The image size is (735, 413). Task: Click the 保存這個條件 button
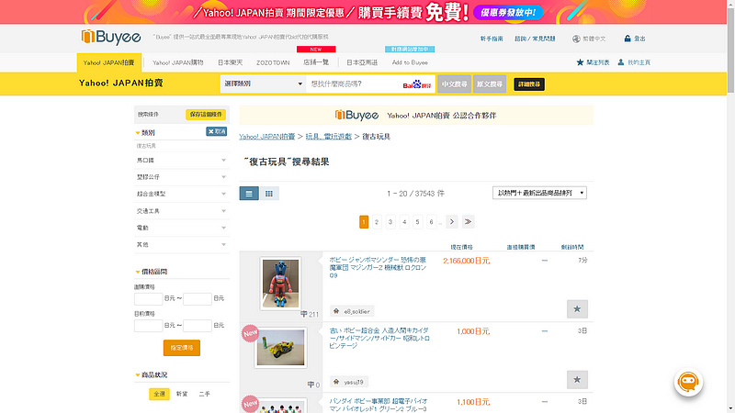click(206, 114)
